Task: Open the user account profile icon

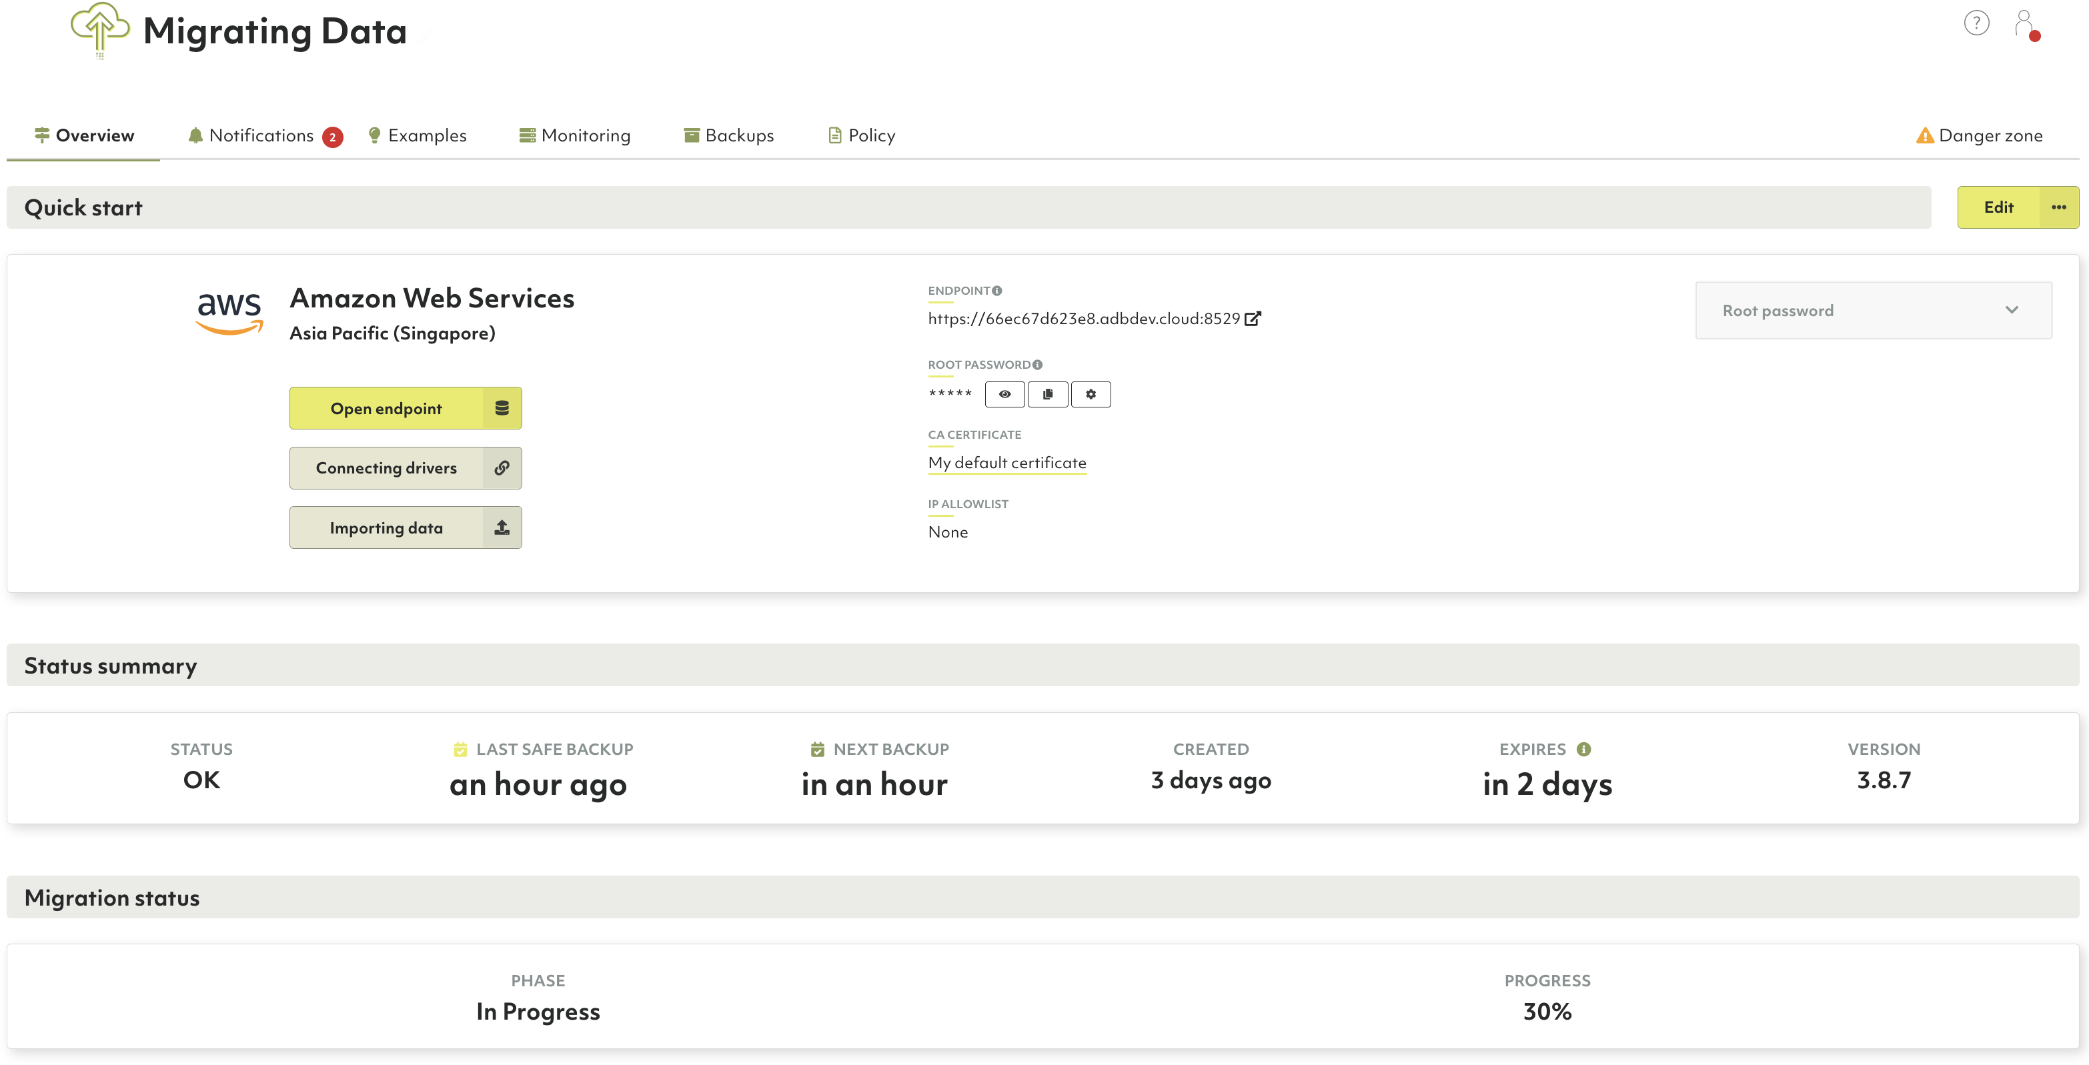Action: coord(2024,23)
